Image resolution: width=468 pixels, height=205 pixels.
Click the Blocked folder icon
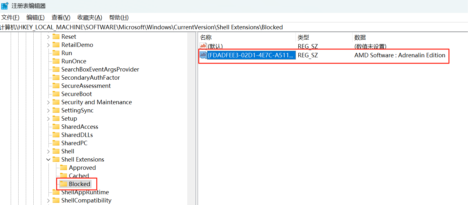point(64,184)
